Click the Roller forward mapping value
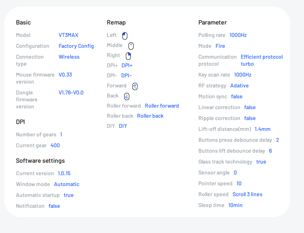 162,106
